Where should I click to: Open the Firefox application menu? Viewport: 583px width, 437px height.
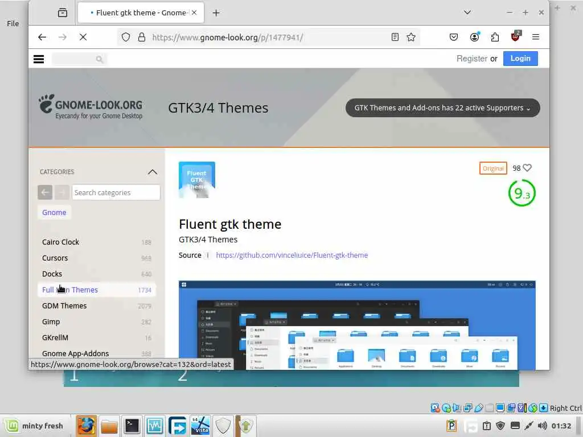pyautogui.click(x=536, y=37)
